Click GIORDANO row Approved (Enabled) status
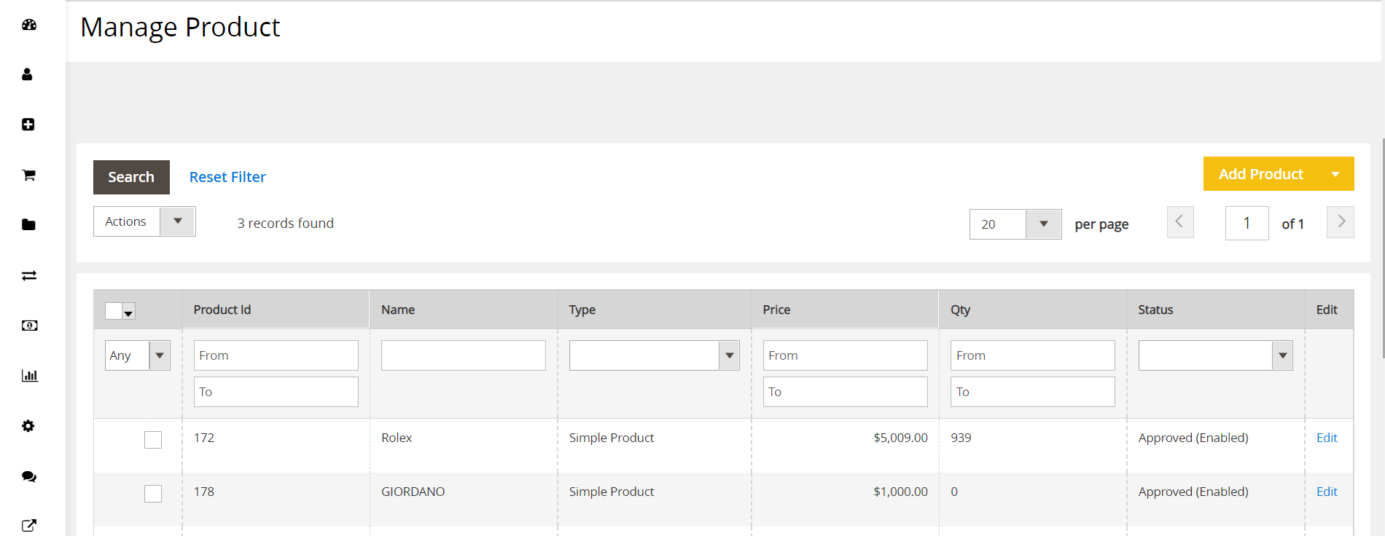The width and height of the screenshot is (1385, 536). click(1193, 492)
